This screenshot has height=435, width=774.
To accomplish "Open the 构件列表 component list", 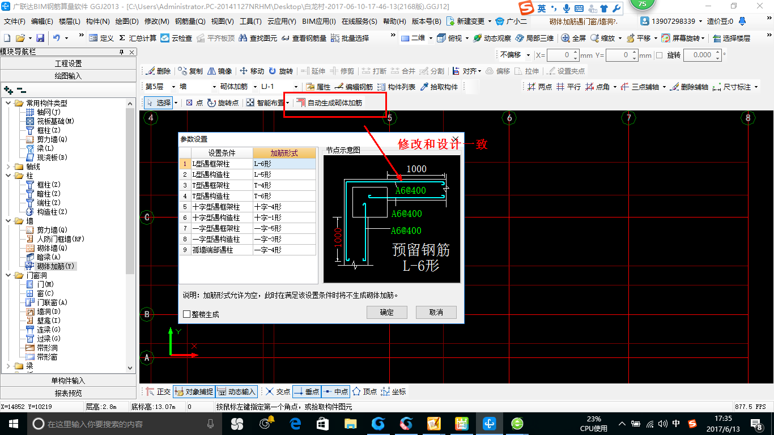I will click(x=396, y=87).
